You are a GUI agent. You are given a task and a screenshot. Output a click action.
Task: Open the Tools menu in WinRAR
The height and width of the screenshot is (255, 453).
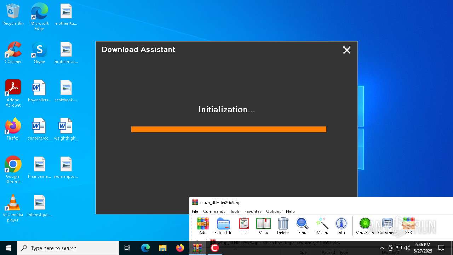(235, 211)
